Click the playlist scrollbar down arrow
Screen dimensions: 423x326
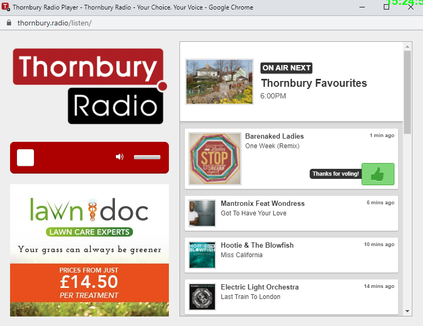[x=407, y=311]
